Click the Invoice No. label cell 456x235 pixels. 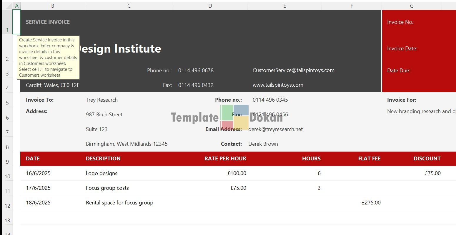coord(401,22)
